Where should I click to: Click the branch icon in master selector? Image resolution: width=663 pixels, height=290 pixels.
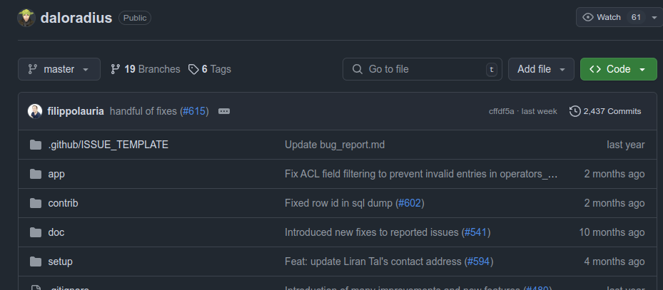[33, 69]
